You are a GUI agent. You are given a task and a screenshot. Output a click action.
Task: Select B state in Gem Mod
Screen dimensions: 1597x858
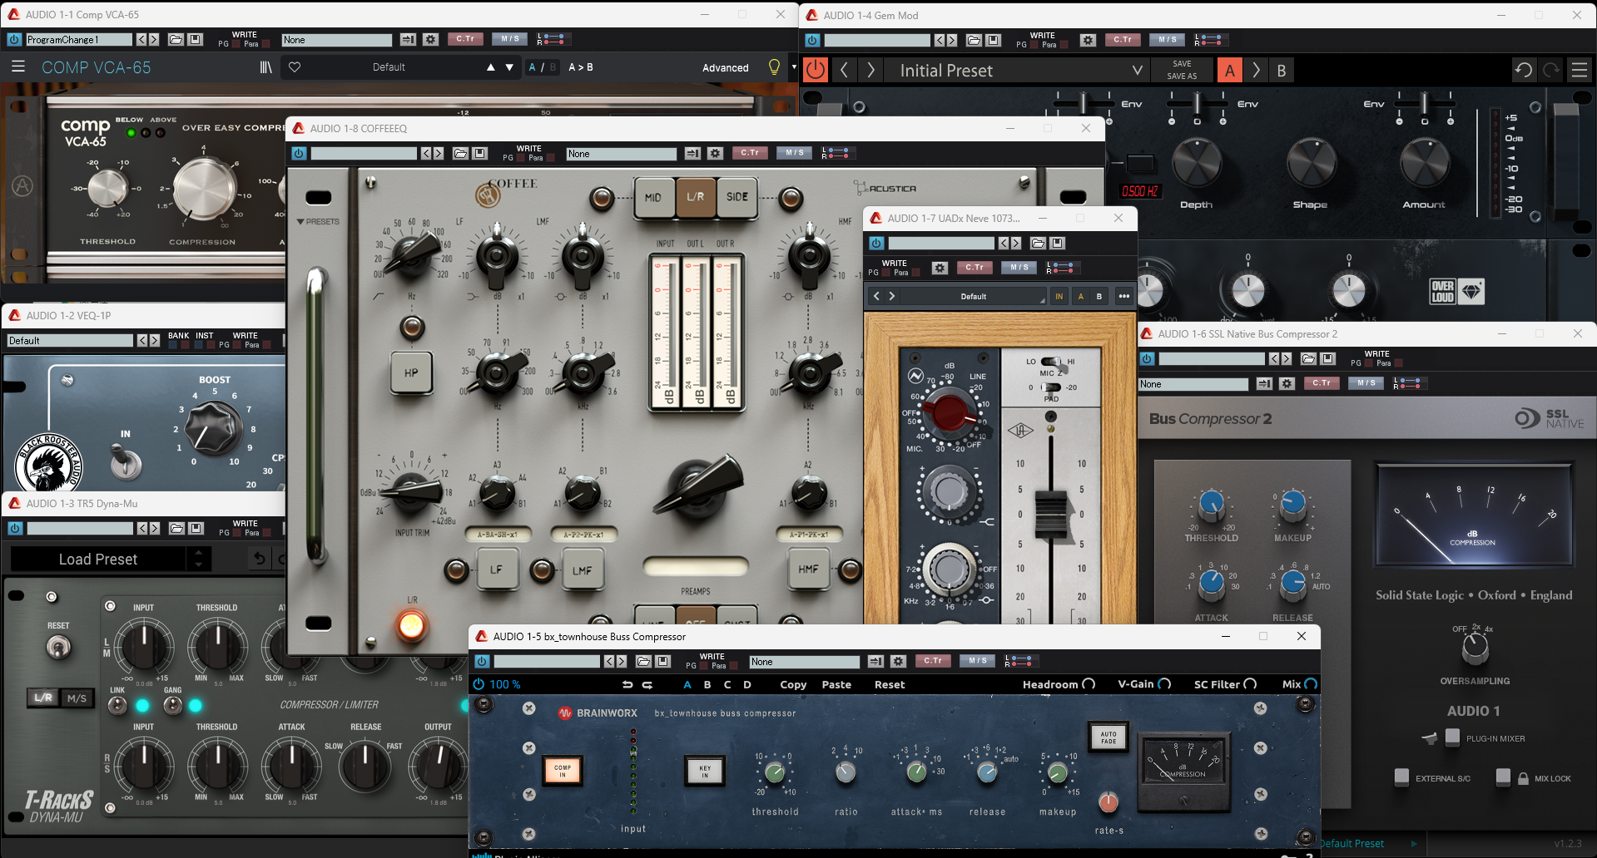point(1282,71)
